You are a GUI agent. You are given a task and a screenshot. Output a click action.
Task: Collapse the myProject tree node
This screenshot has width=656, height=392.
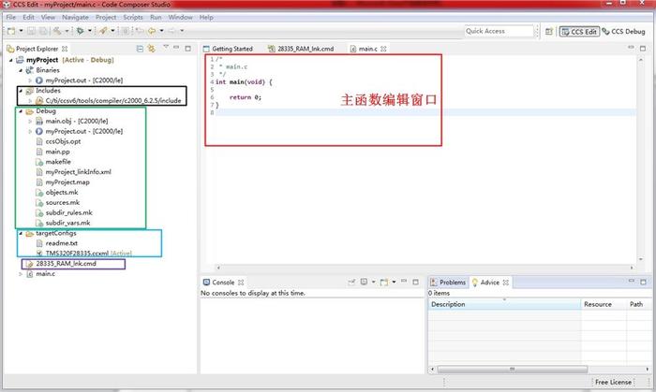11,60
